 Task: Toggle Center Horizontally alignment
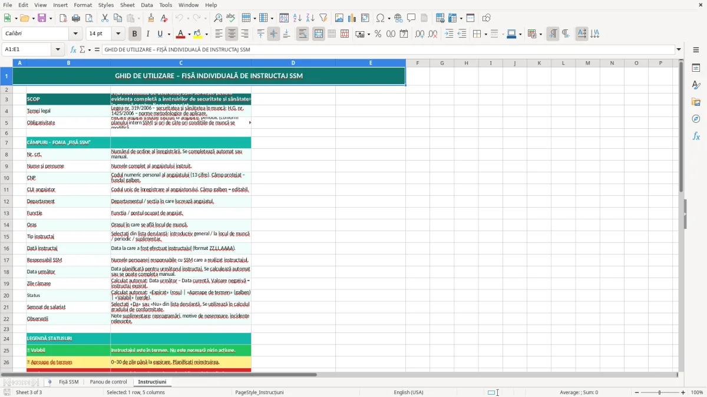232,34
